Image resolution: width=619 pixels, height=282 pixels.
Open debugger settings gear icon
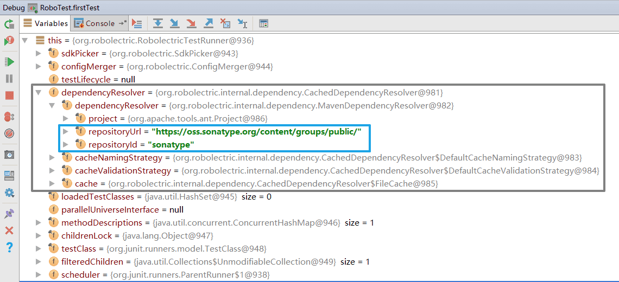9,193
